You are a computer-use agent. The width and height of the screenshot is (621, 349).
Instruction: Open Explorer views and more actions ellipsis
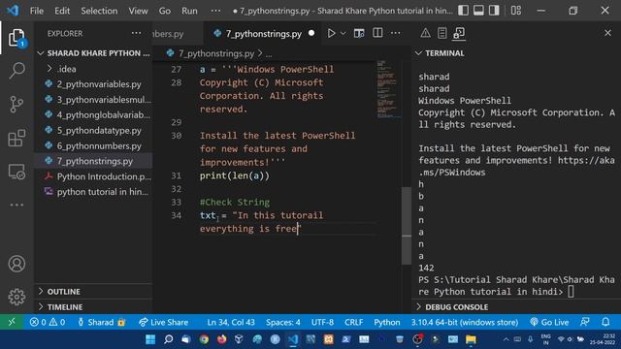pyautogui.click(x=136, y=33)
